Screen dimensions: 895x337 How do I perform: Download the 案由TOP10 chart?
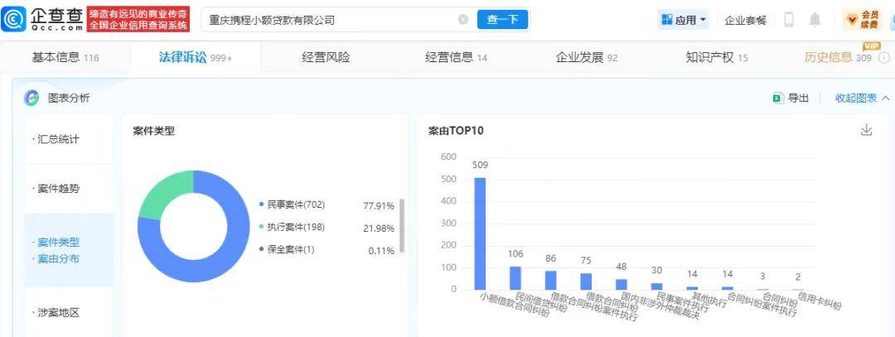(867, 130)
